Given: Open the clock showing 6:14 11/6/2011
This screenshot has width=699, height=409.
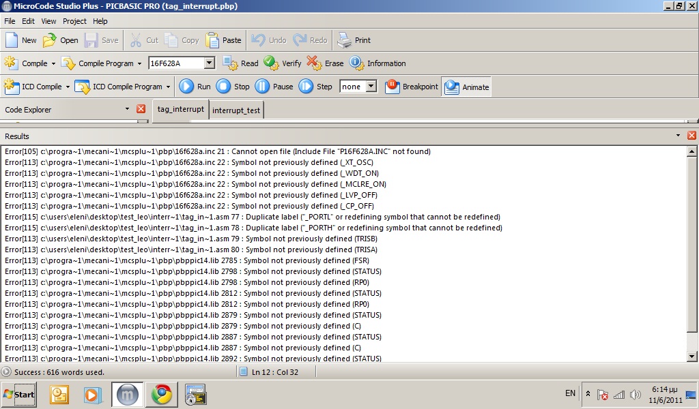Looking at the screenshot, I should [x=665, y=394].
